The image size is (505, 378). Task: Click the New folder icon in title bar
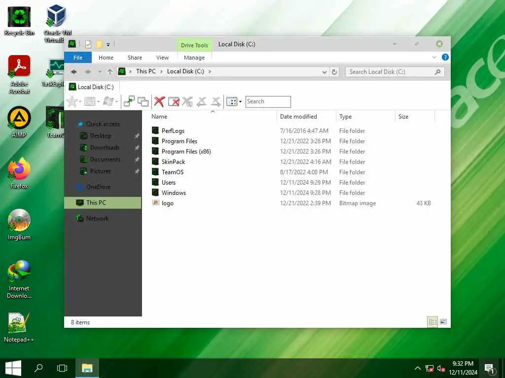[x=99, y=44]
